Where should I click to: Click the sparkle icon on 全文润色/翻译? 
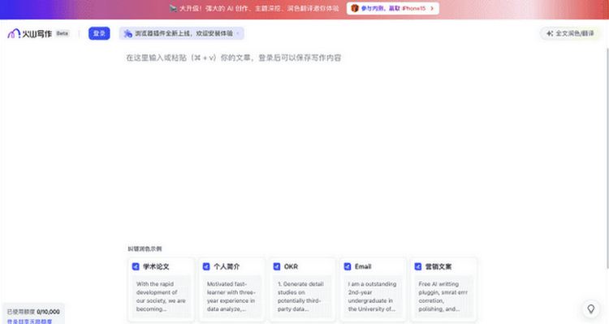coord(550,33)
